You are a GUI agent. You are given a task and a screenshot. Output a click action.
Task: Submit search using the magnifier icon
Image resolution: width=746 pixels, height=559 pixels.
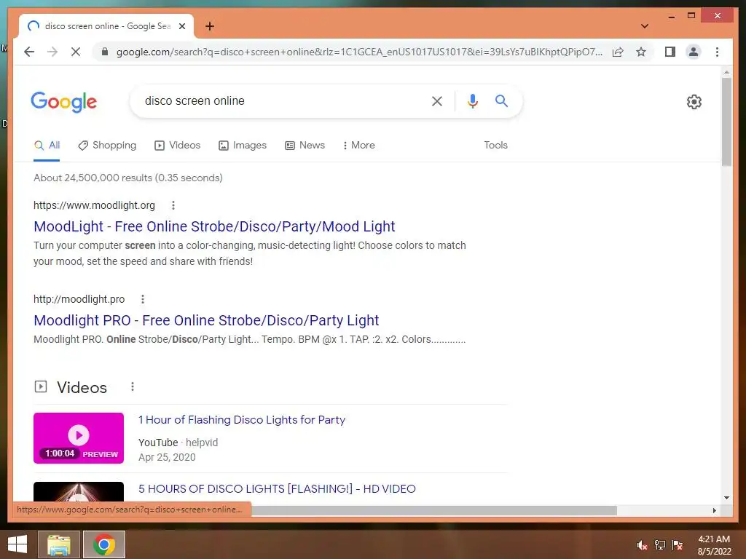(x=501, y=100)
